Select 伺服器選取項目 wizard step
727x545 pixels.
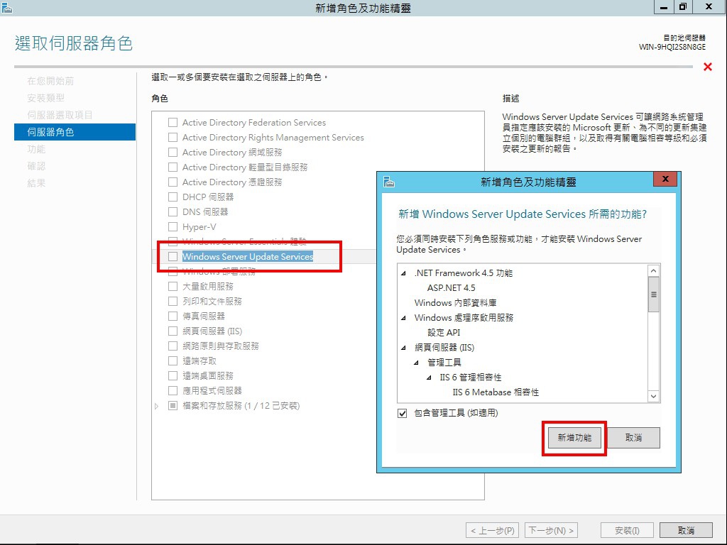(60, 115)
